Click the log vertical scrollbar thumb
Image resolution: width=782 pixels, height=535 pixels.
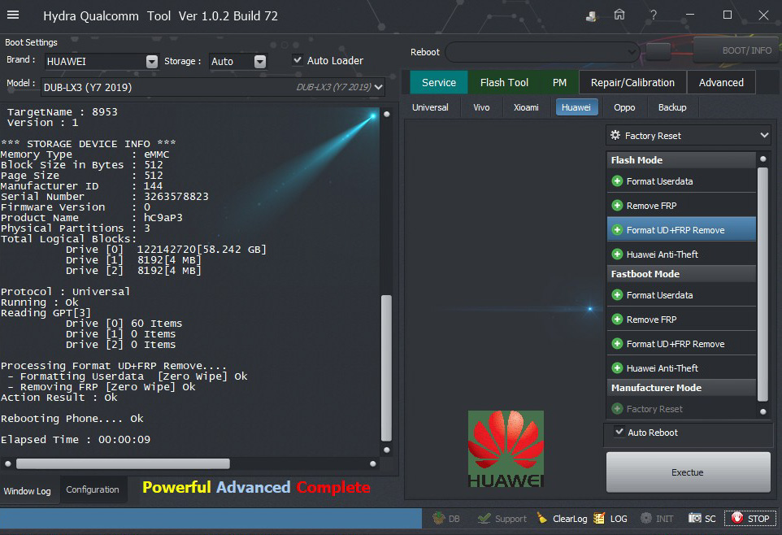click(386, 368)
